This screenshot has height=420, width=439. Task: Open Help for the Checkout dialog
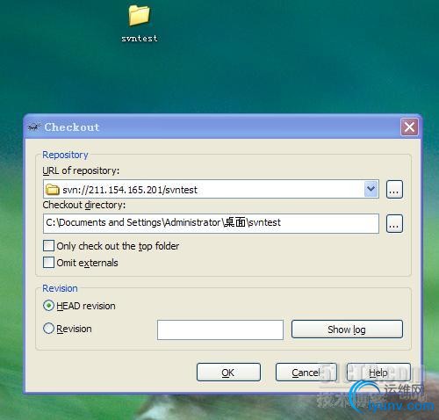click(x=378, y=373)
